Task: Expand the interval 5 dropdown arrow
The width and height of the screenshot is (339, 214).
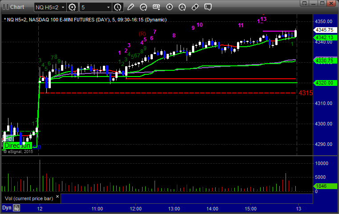Action: click(109, 8)
